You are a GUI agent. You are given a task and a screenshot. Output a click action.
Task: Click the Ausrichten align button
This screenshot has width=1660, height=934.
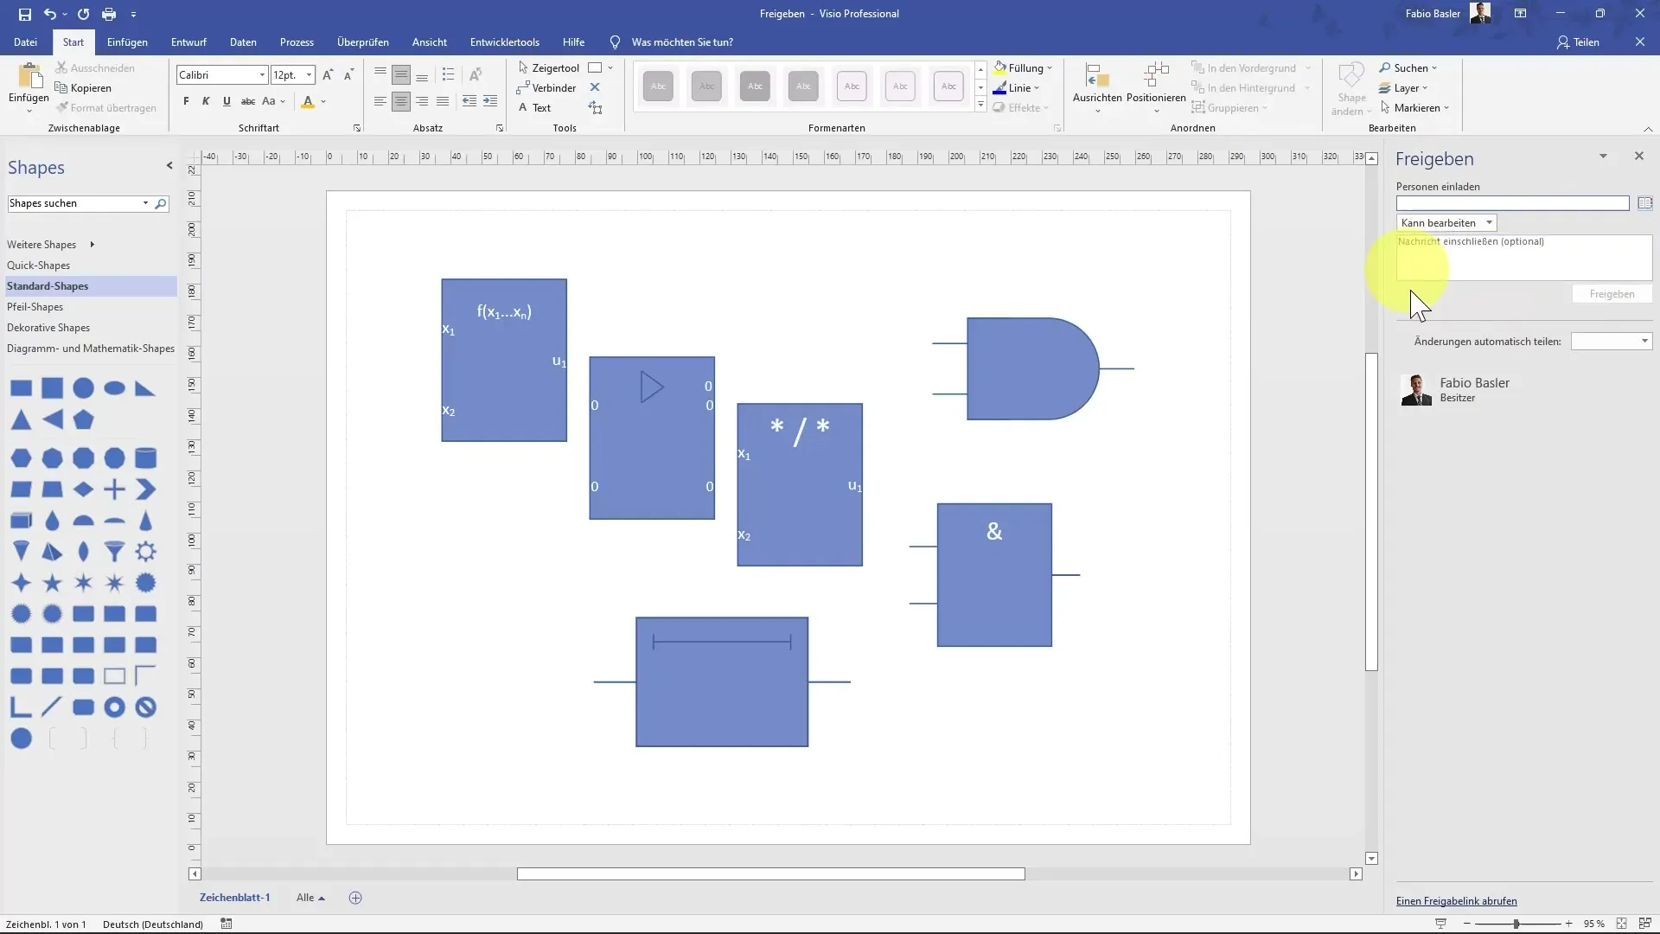(x=1097, y=88)
